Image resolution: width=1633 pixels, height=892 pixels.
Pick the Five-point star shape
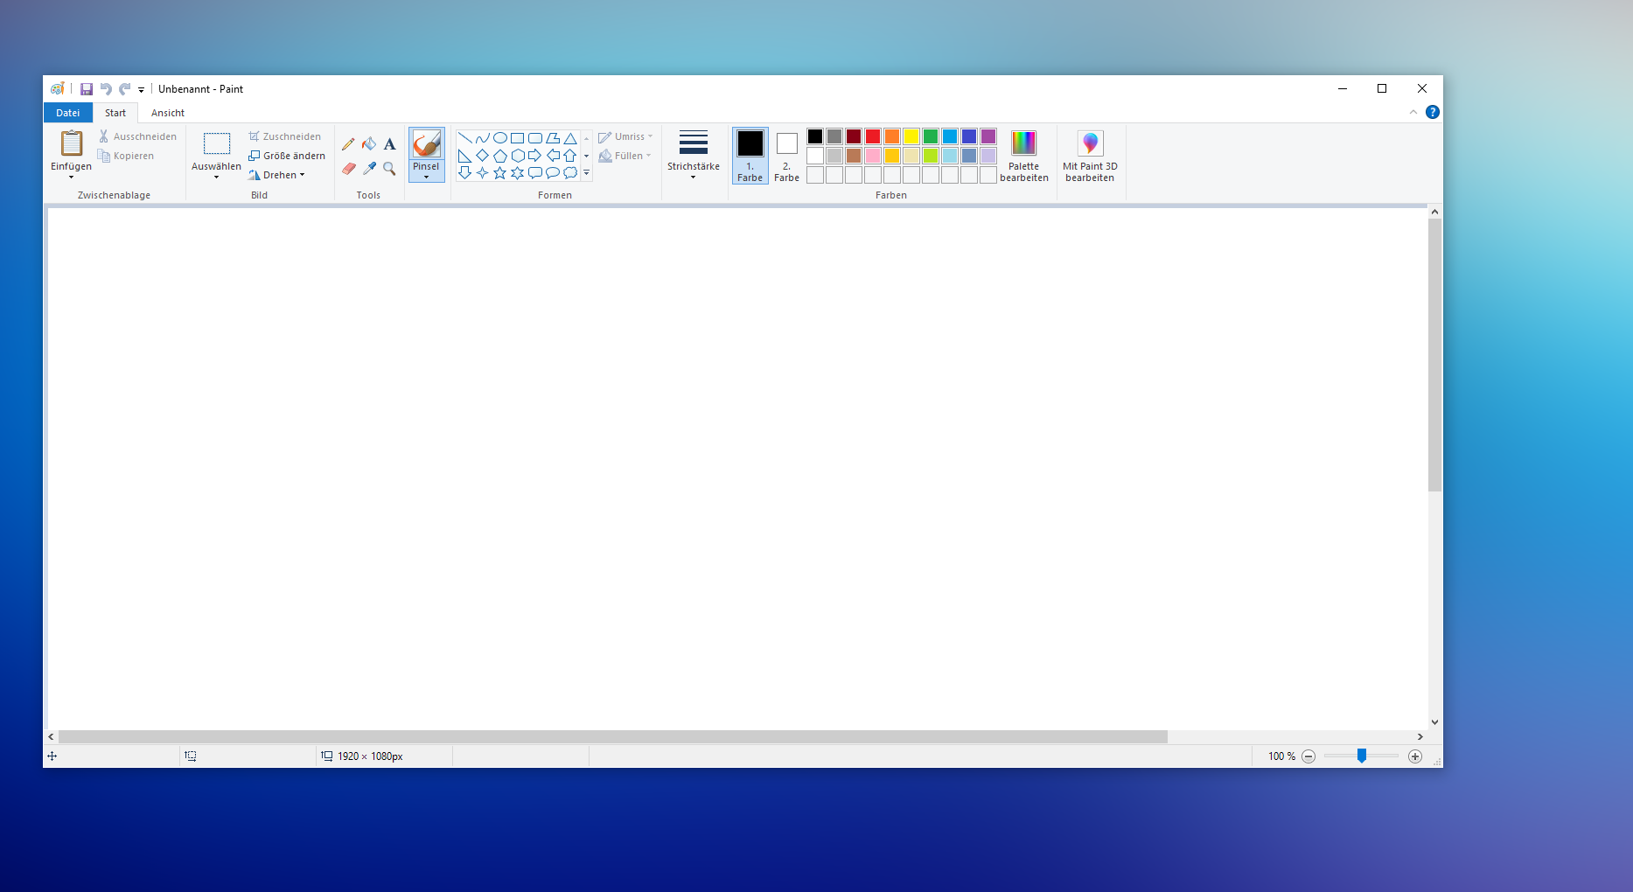click(499, 173)
